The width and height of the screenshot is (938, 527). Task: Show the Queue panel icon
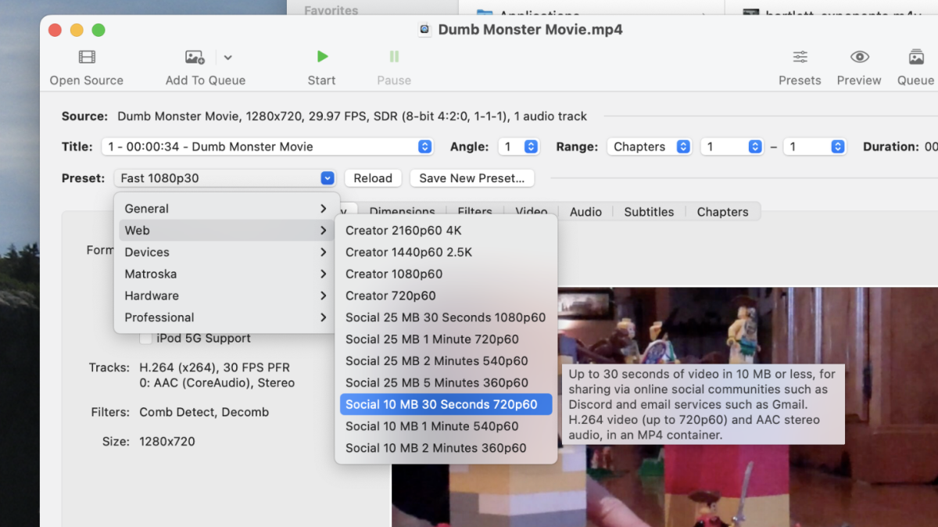tap(915, 57)
